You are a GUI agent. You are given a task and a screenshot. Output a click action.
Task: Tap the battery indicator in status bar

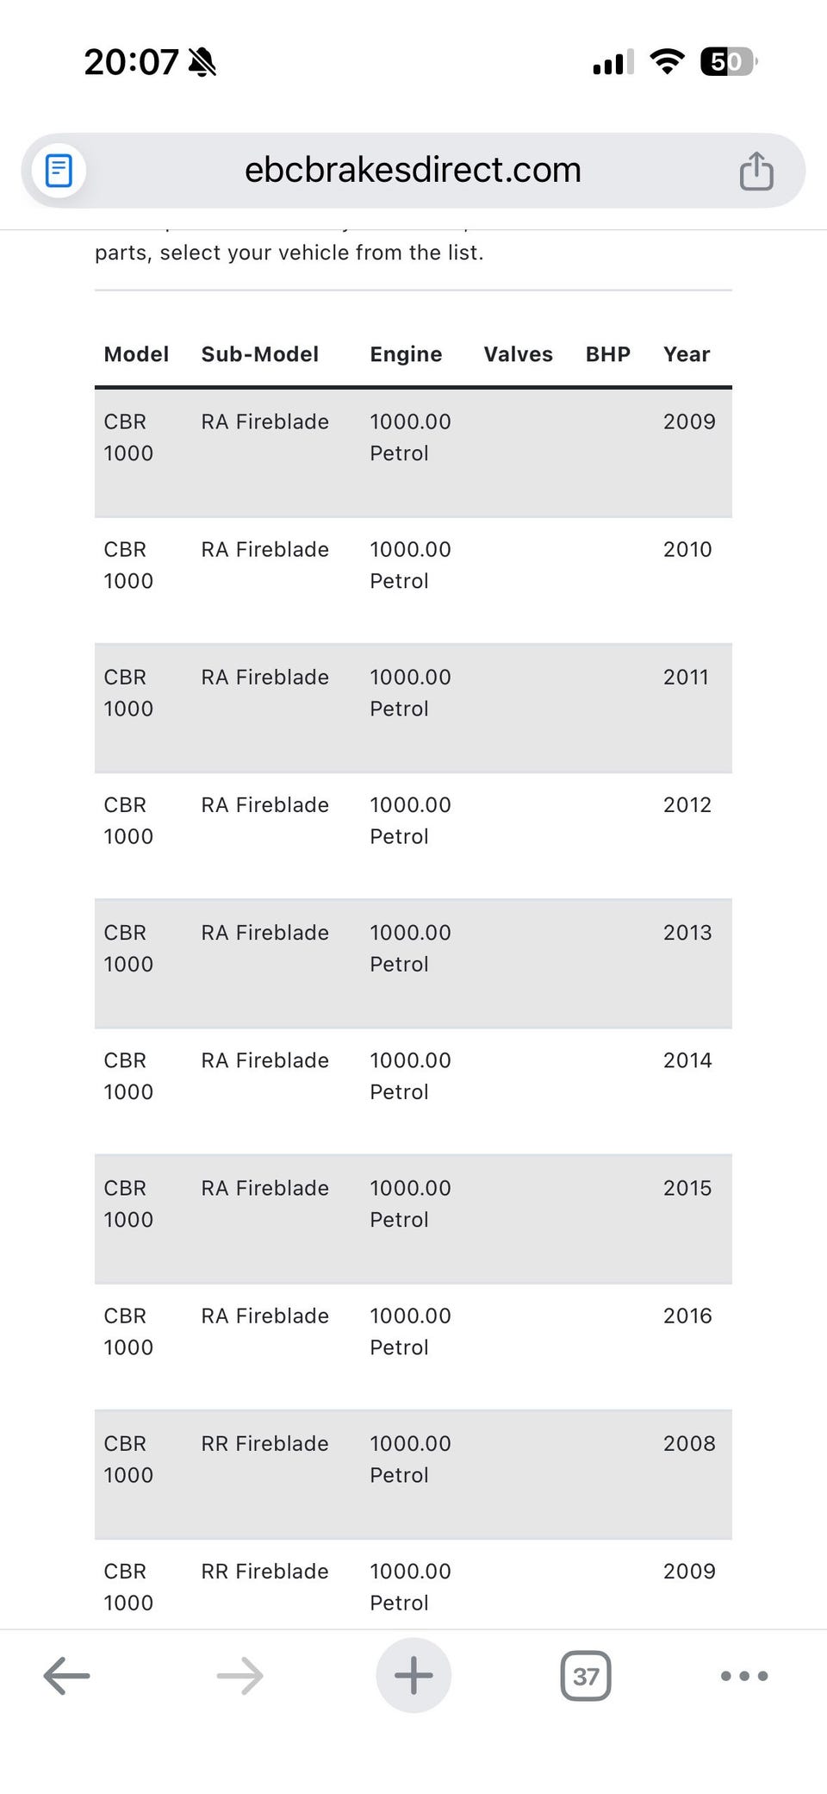pyautogui.click(x=728, y=62)
